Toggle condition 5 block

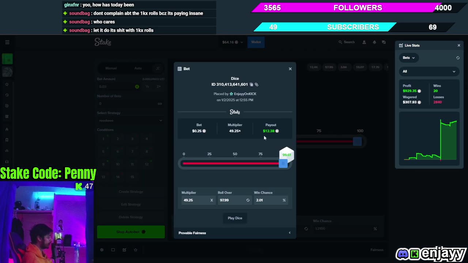coord(103,152)
